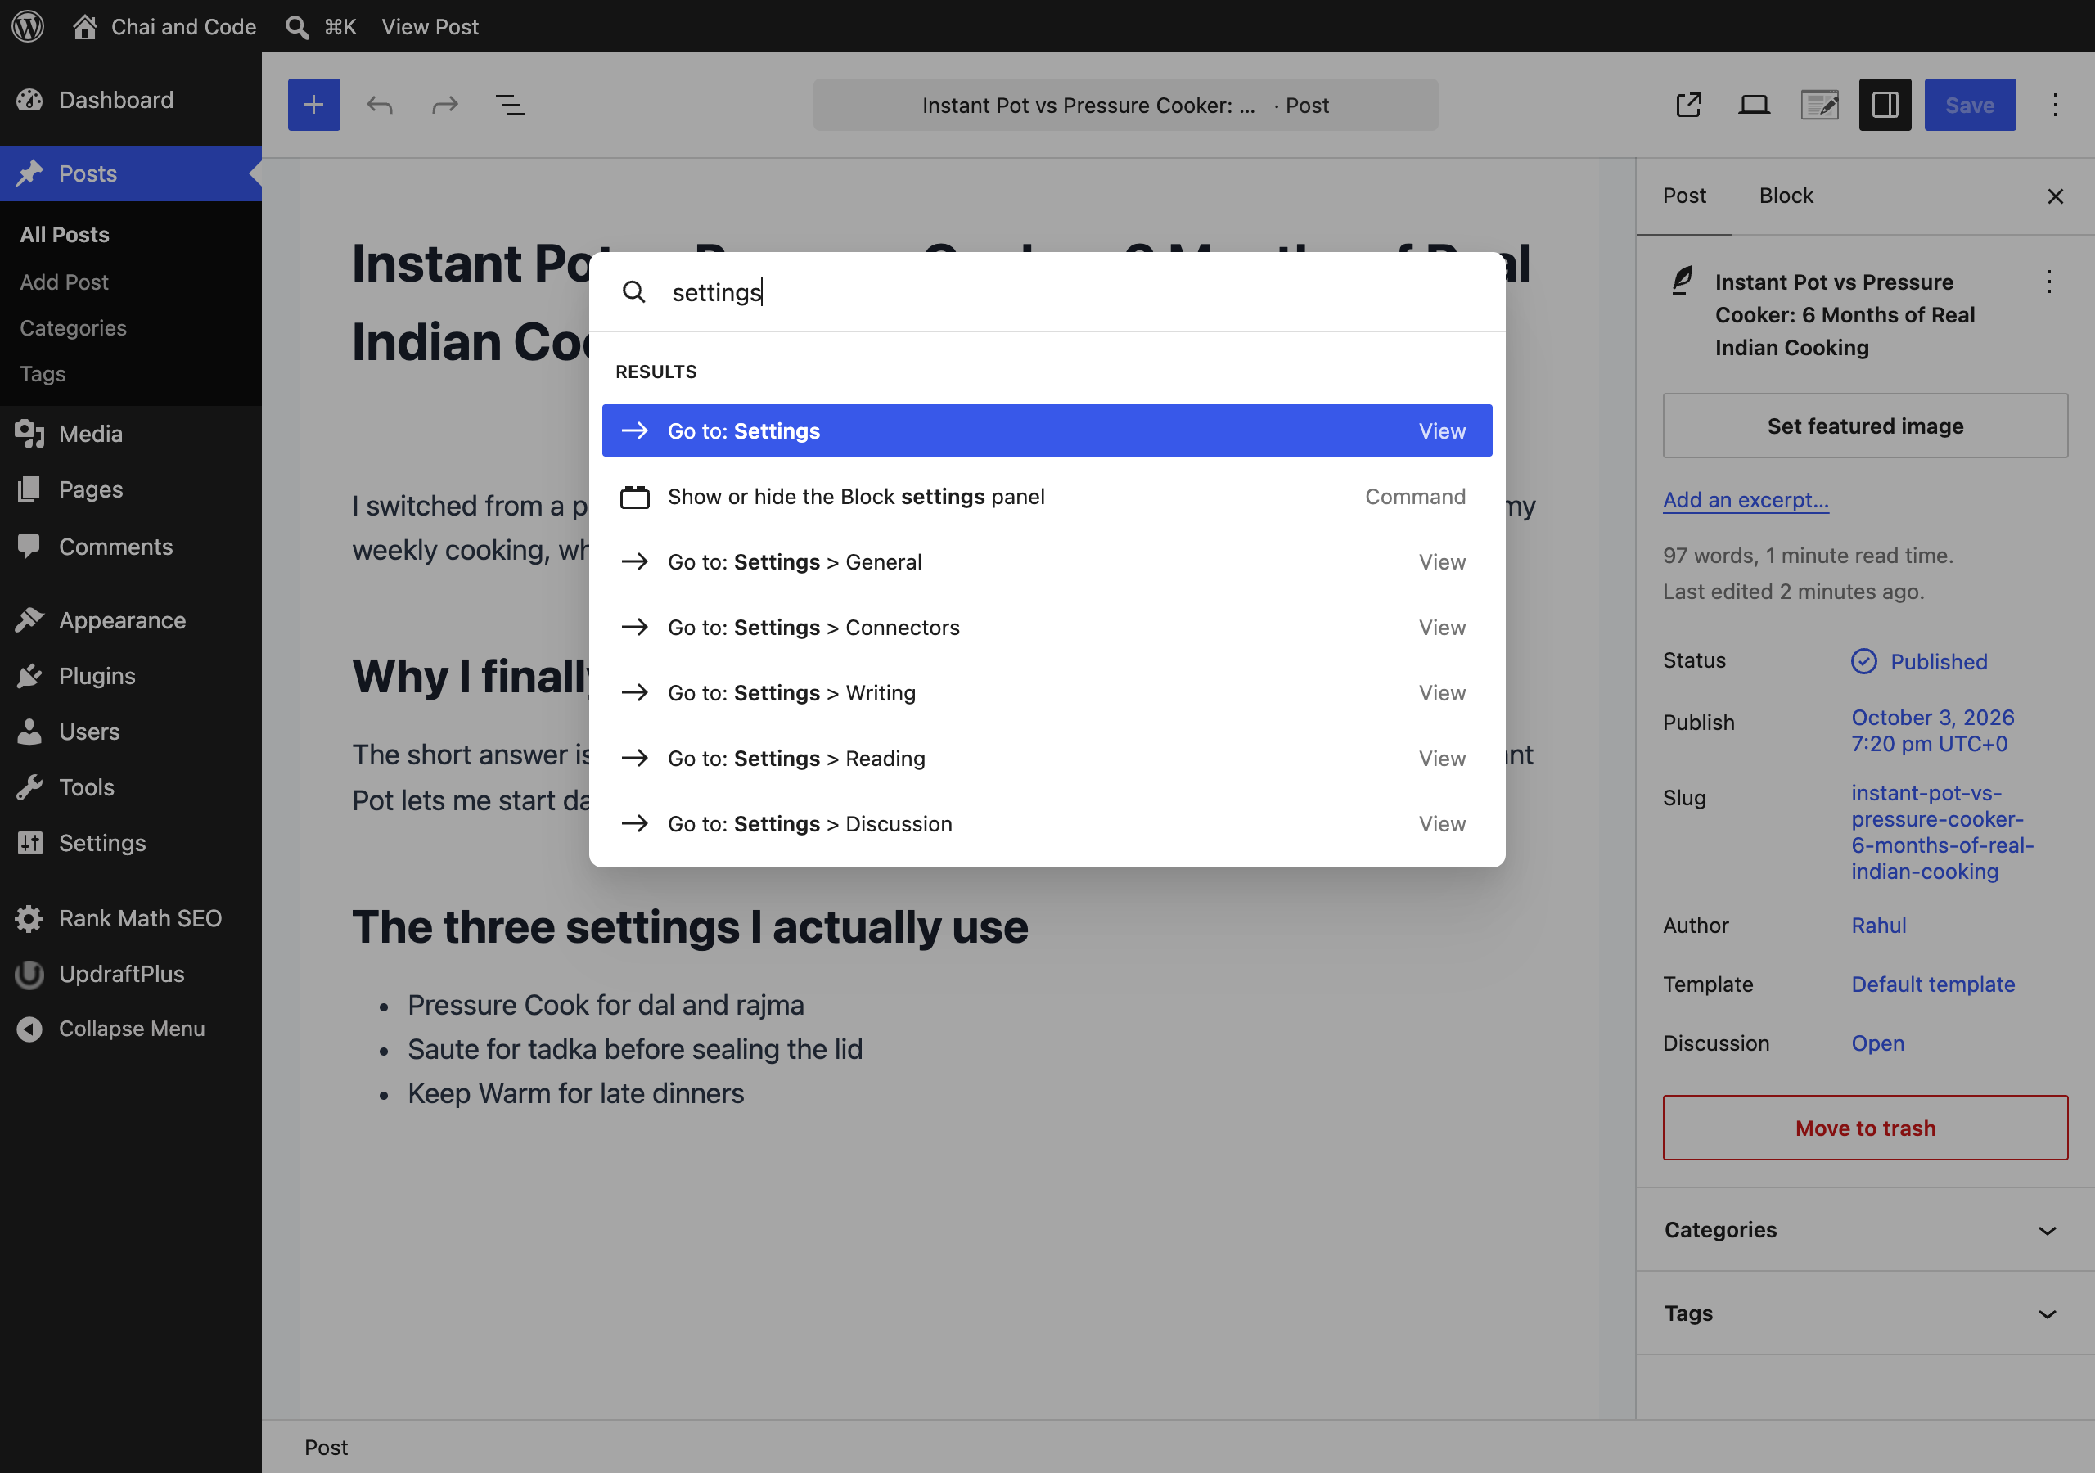Open the device preview laptop icon

click(1754, 105)
